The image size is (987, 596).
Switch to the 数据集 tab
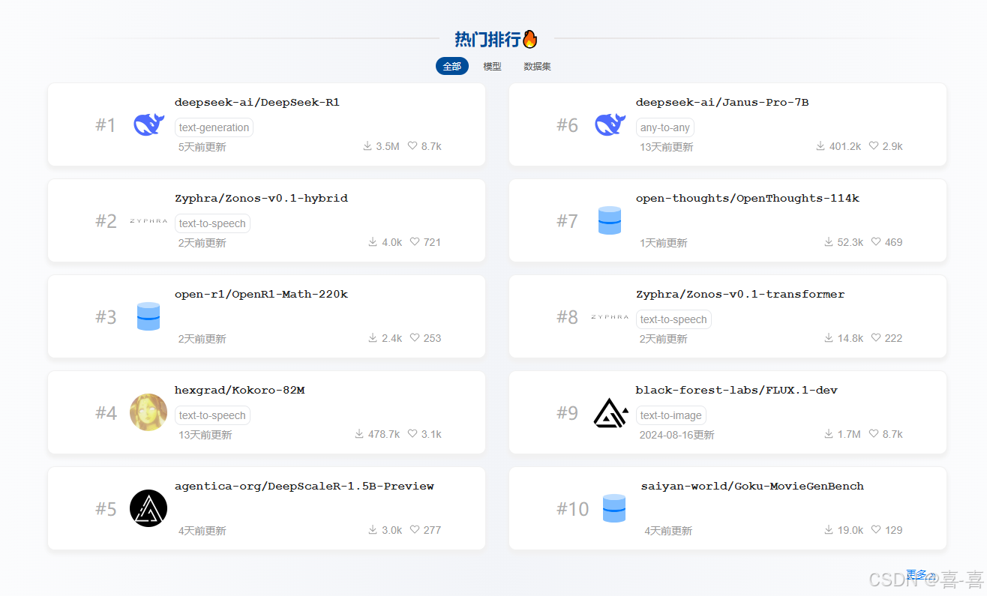[x=538, y=66]
